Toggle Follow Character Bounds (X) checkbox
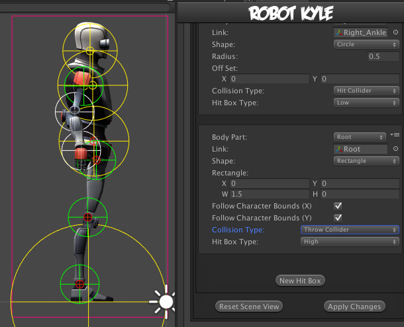 coord(338,206)
